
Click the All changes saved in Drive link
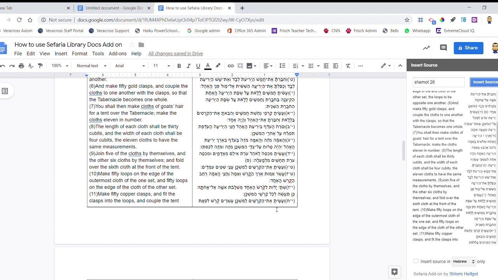pyautogui.click(x=175, y=54)
